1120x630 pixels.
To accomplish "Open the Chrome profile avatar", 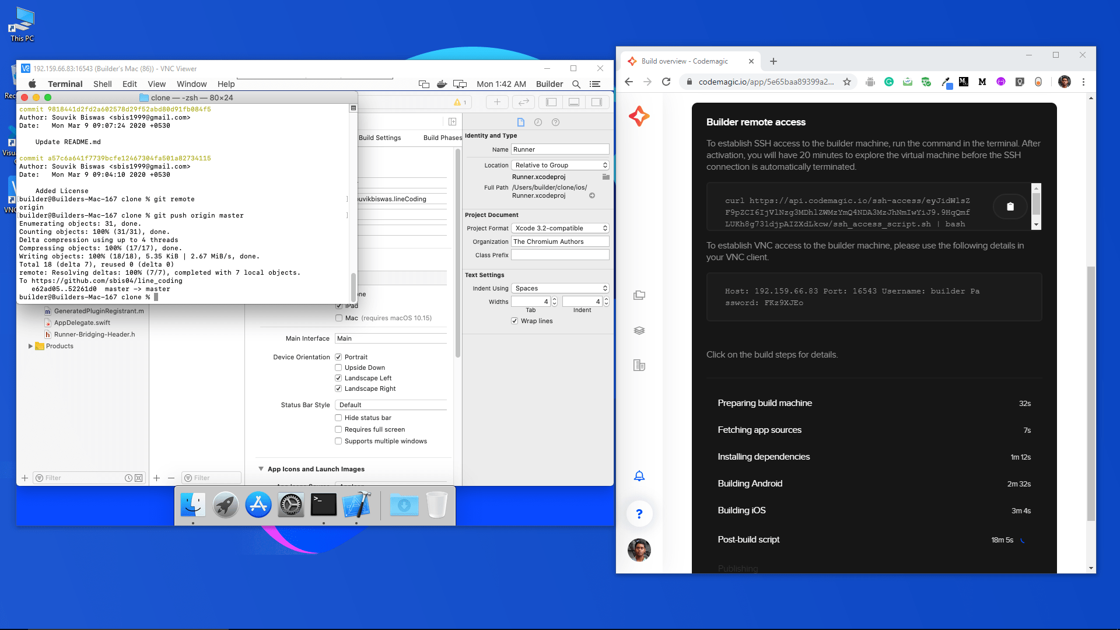I will 1065,82.
